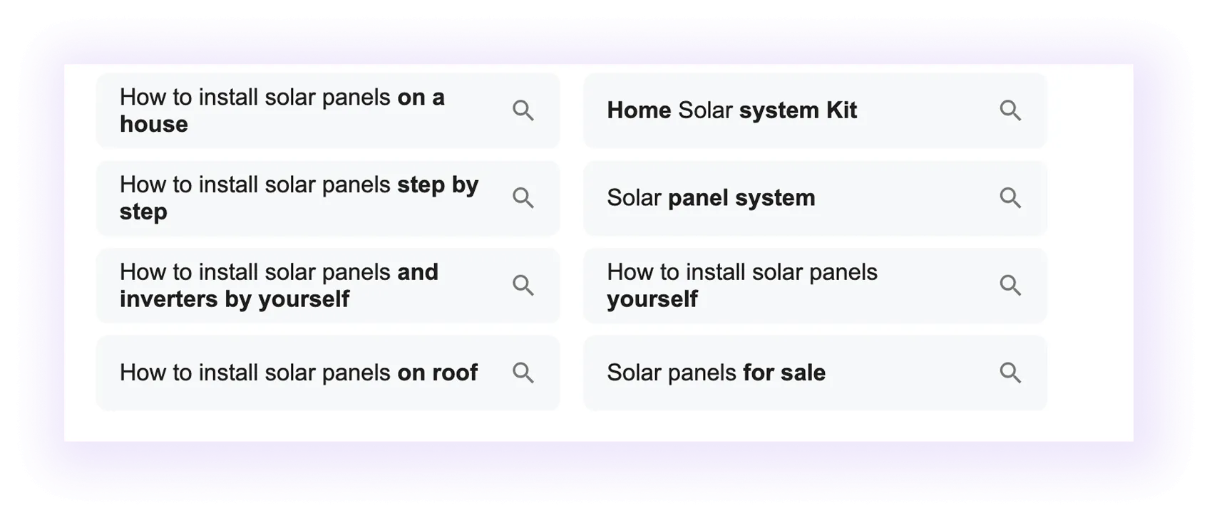Viewport: 1212px width, 520px height.
Task: Click the search icon beside 'Home Solar system Kit'
Action: (x=1011, y=110)
